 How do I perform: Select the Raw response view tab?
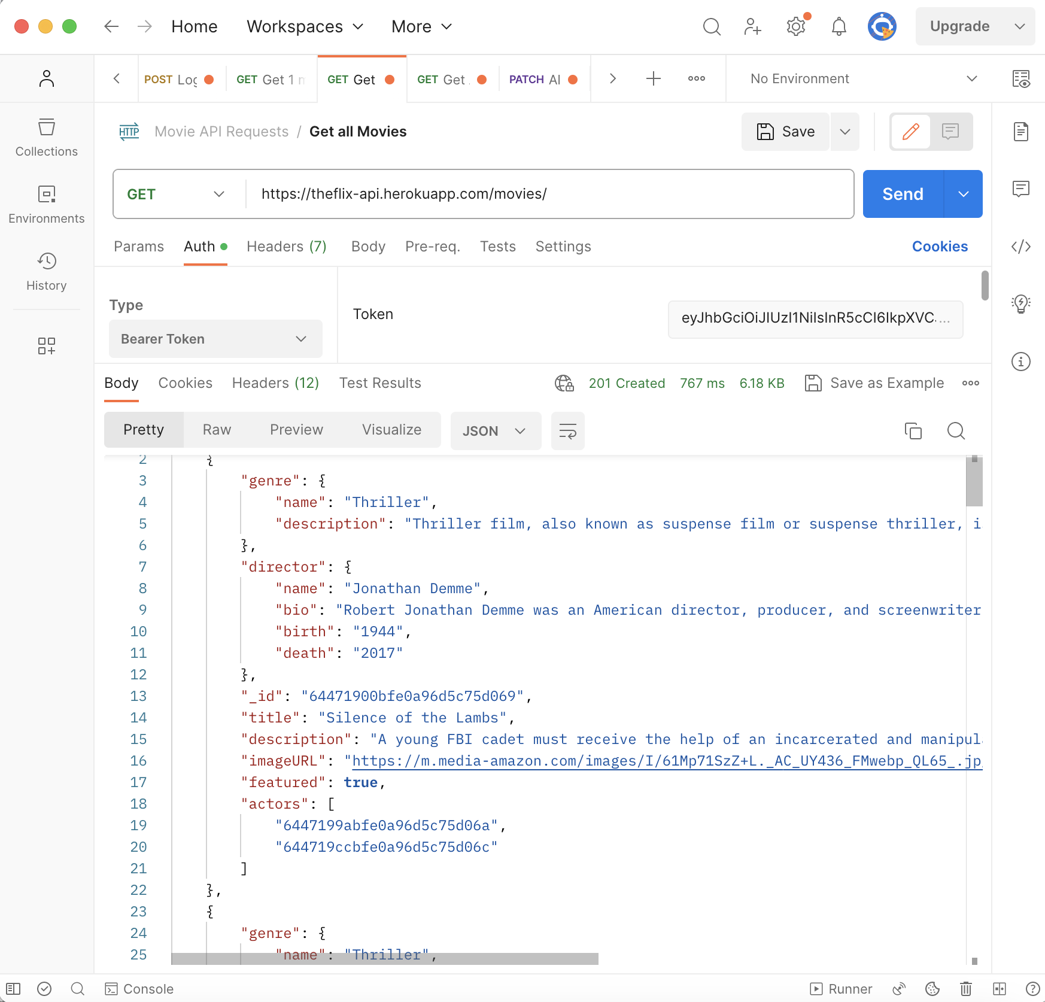pos(217,430)
